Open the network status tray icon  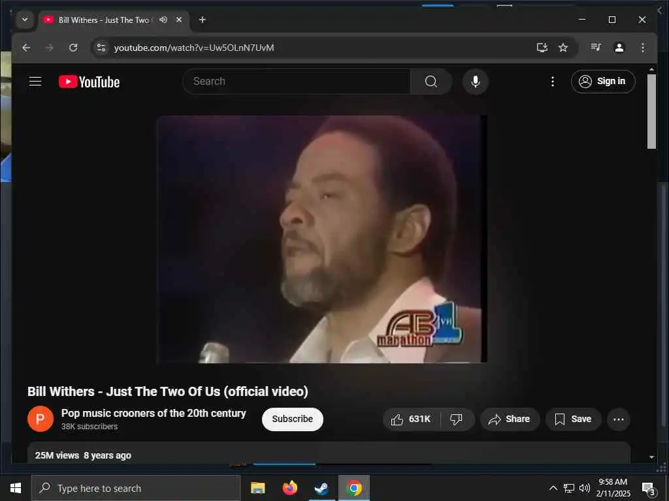pyautogui.click(x=569, y=488)
